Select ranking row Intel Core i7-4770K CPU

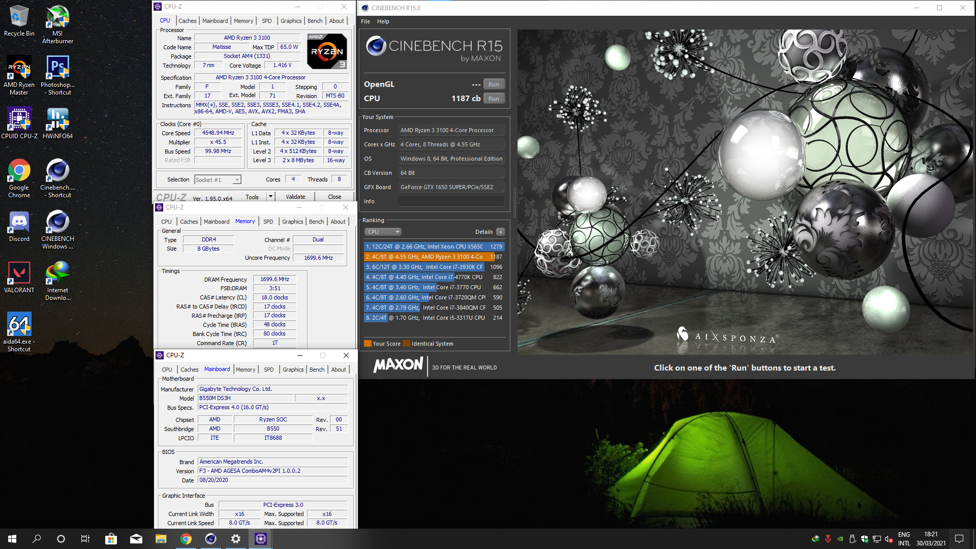tap(434, 277)
